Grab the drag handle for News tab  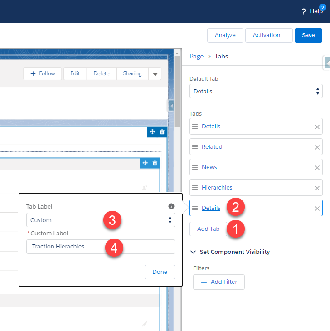195,167
